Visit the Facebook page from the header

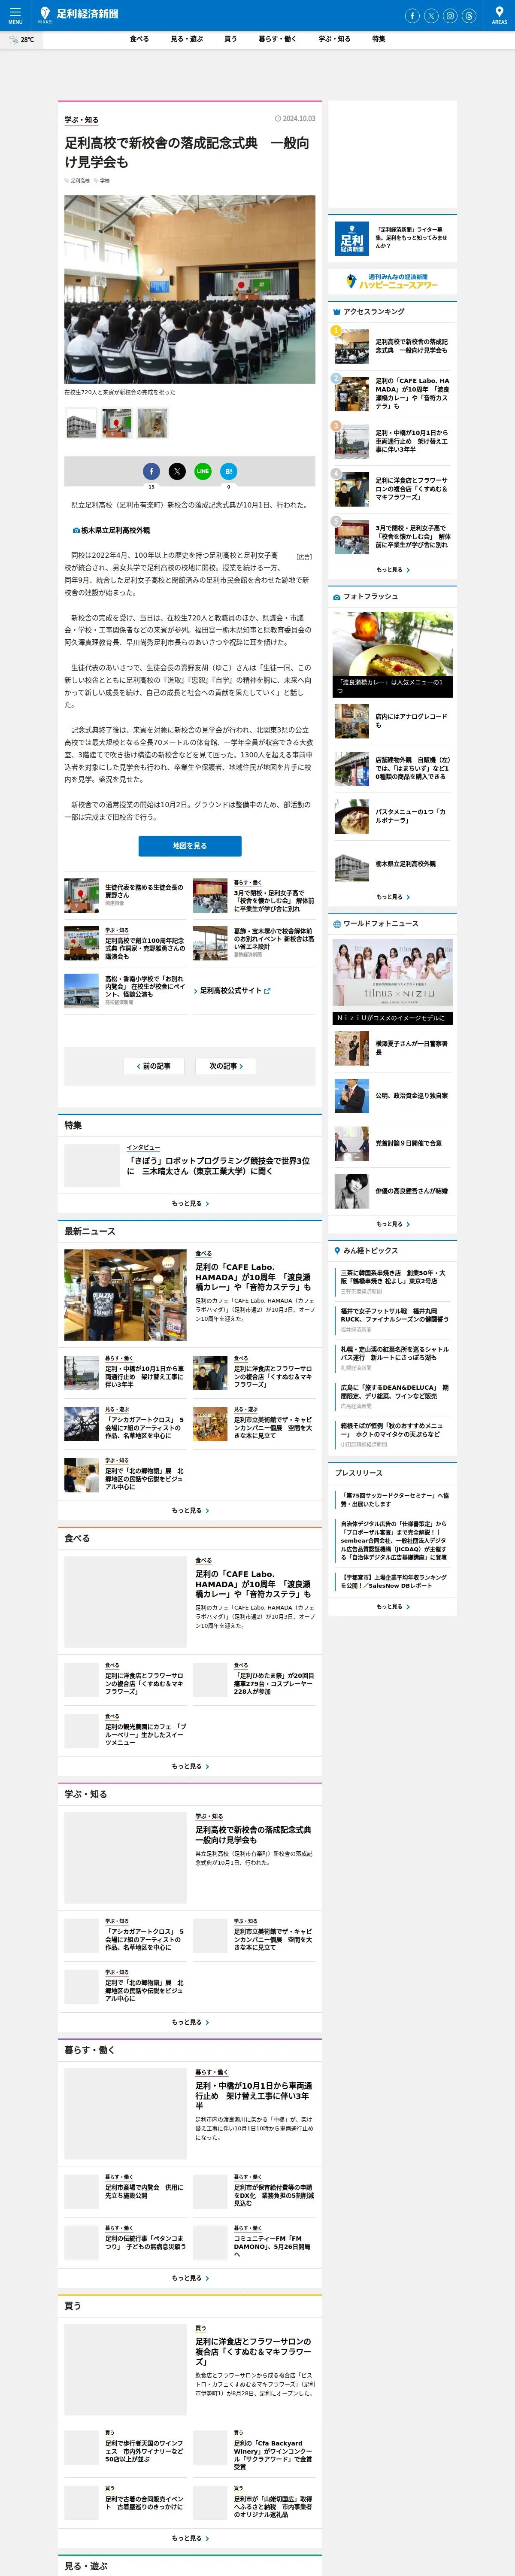[x=412, y=15]
